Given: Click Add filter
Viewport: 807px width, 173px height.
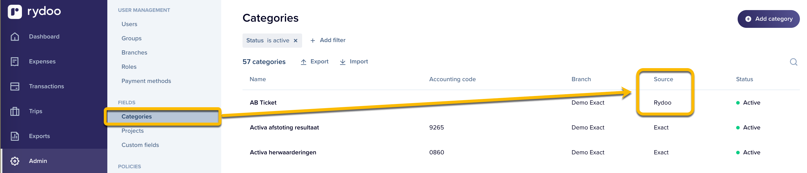Looking at the screenshot, I should point(328,40).
